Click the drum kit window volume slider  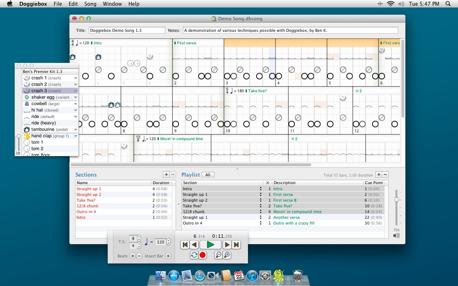point(19,137)
